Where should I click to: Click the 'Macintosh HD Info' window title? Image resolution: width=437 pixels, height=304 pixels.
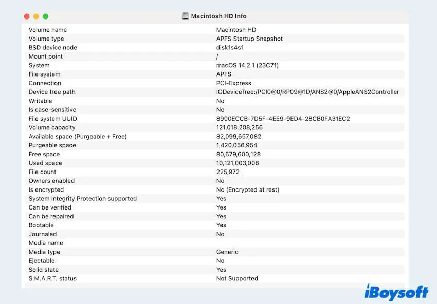(219, 16)
